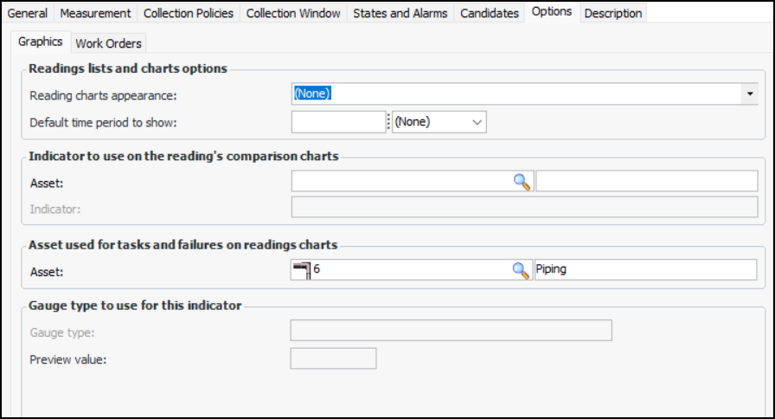
Task: Open the States and Alarms tab
Action: [x=400, y=13]
